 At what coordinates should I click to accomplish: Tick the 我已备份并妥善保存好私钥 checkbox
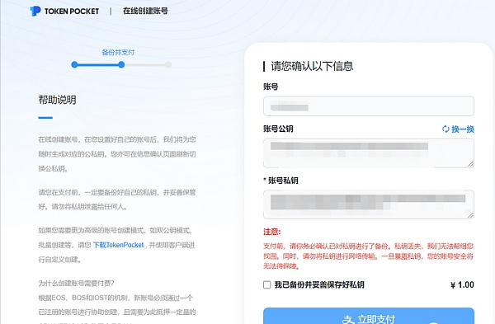(266, 284)
